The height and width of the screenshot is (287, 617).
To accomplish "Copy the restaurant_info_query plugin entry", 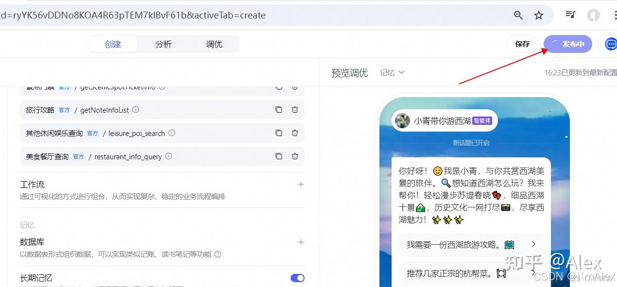I will click(278, 156).
